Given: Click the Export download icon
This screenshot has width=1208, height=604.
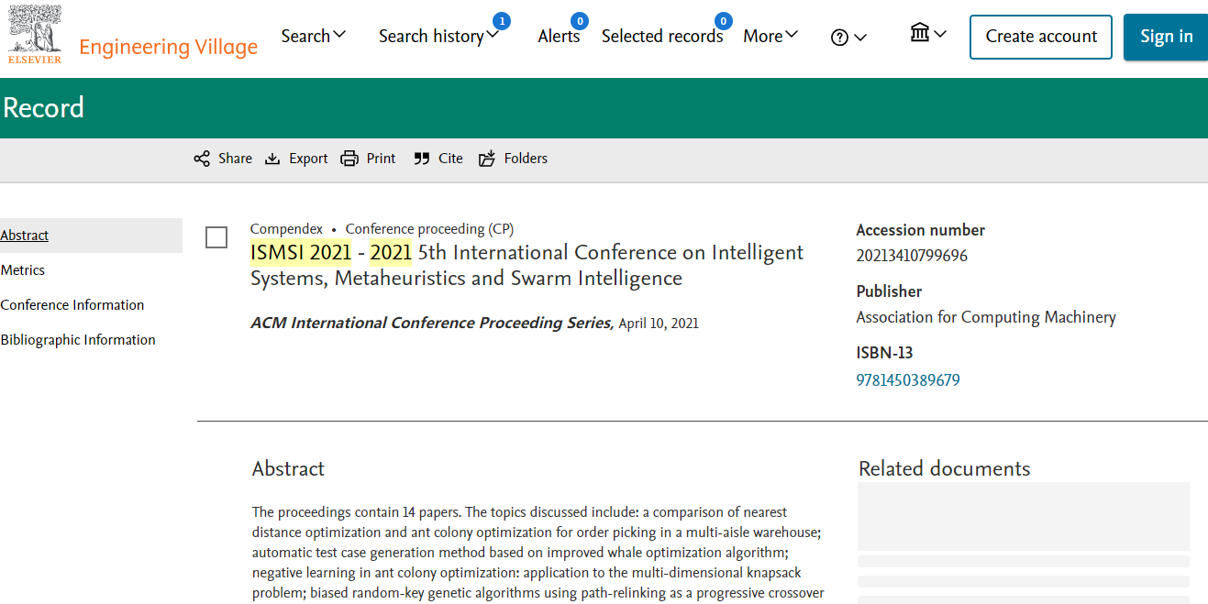Looking at the screenshot, I should (x=272, y=159).
